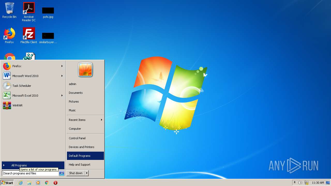Expand Microsoft Excel 2010 jump list arrow
Viewport: 331px width, 186px height.
[x=62, y=96]
